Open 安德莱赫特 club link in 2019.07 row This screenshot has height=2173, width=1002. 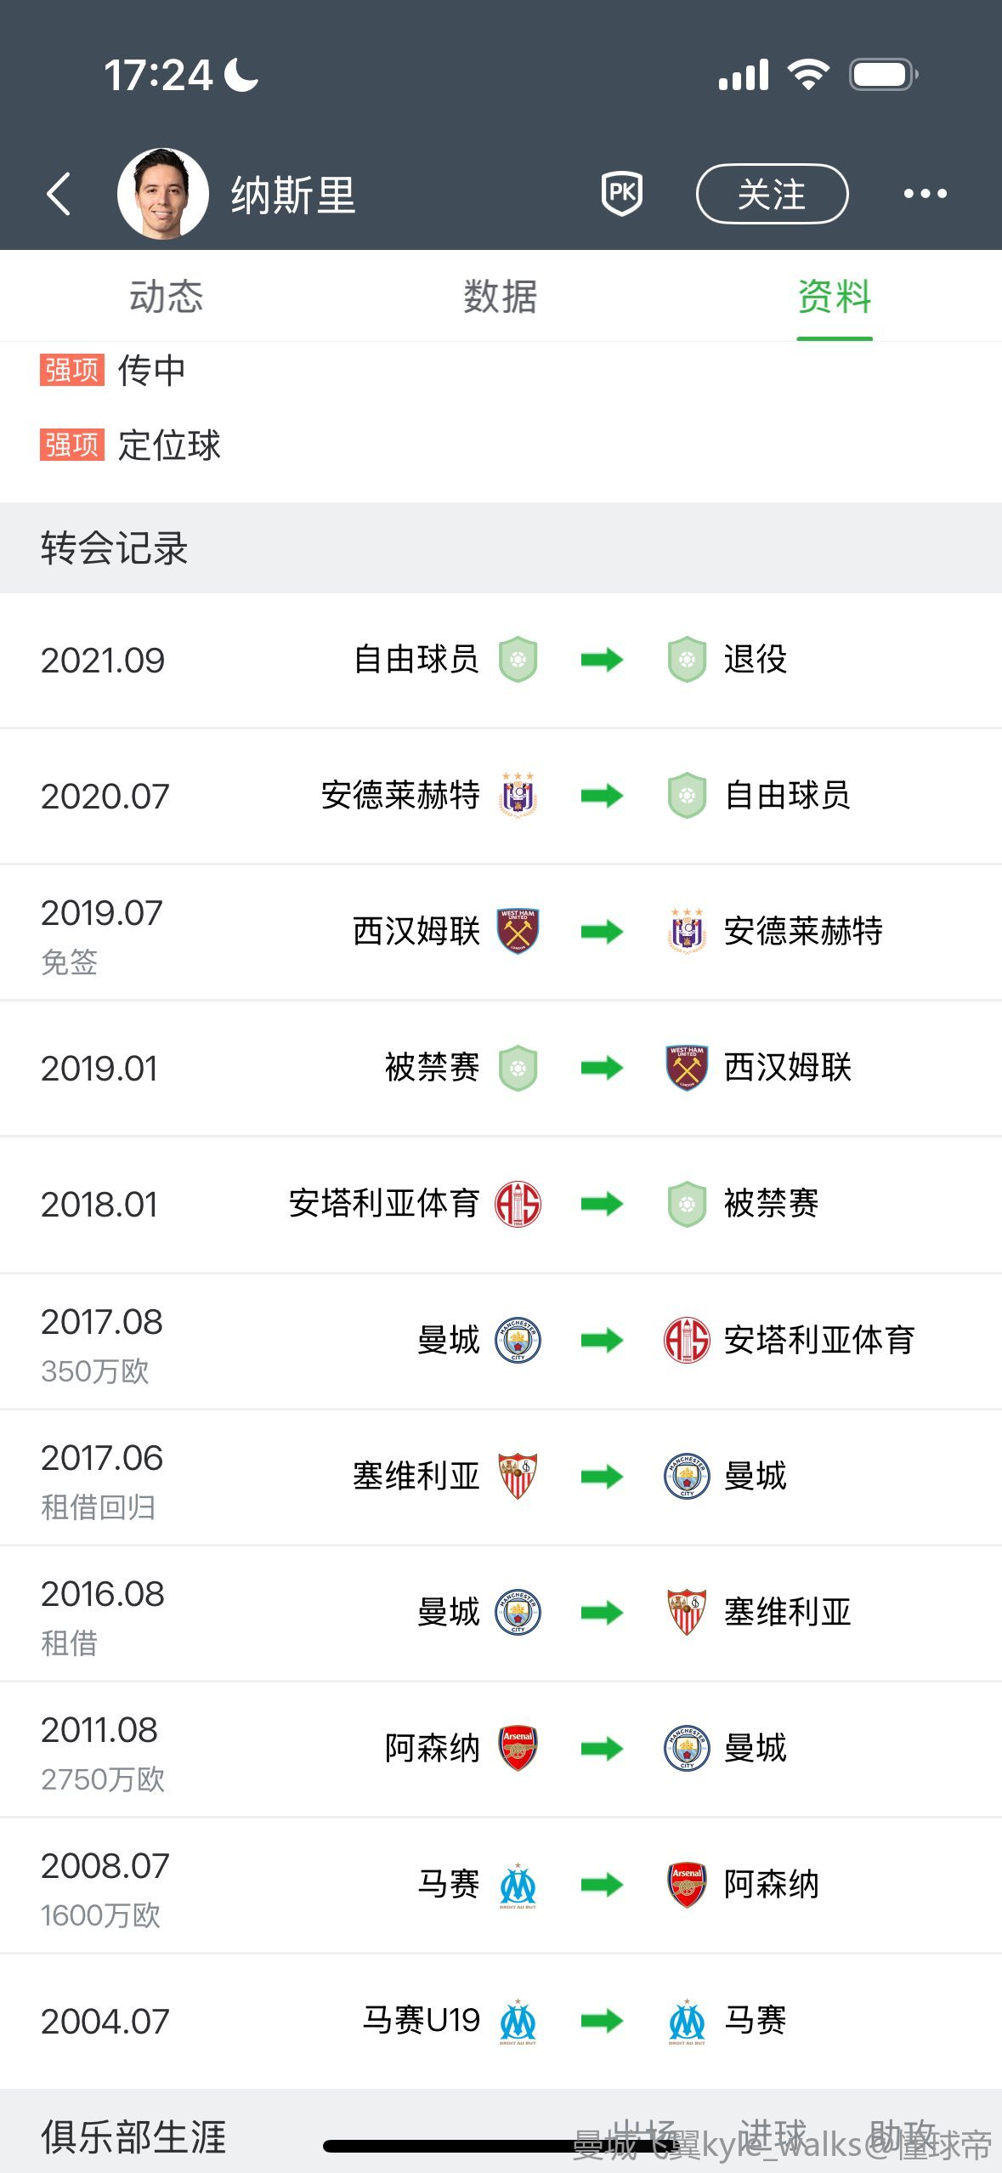(x=802, y=932)
